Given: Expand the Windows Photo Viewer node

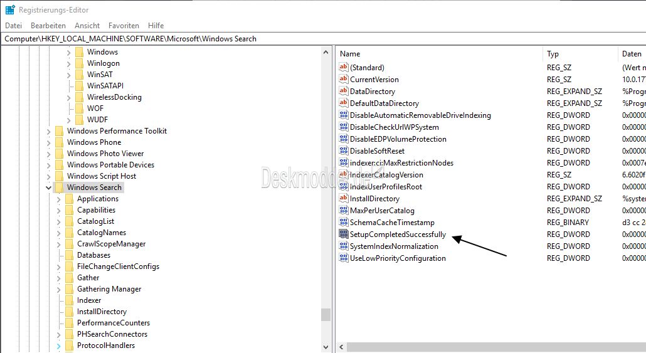Looking at the screenshot, I should [x=48, y=154].
